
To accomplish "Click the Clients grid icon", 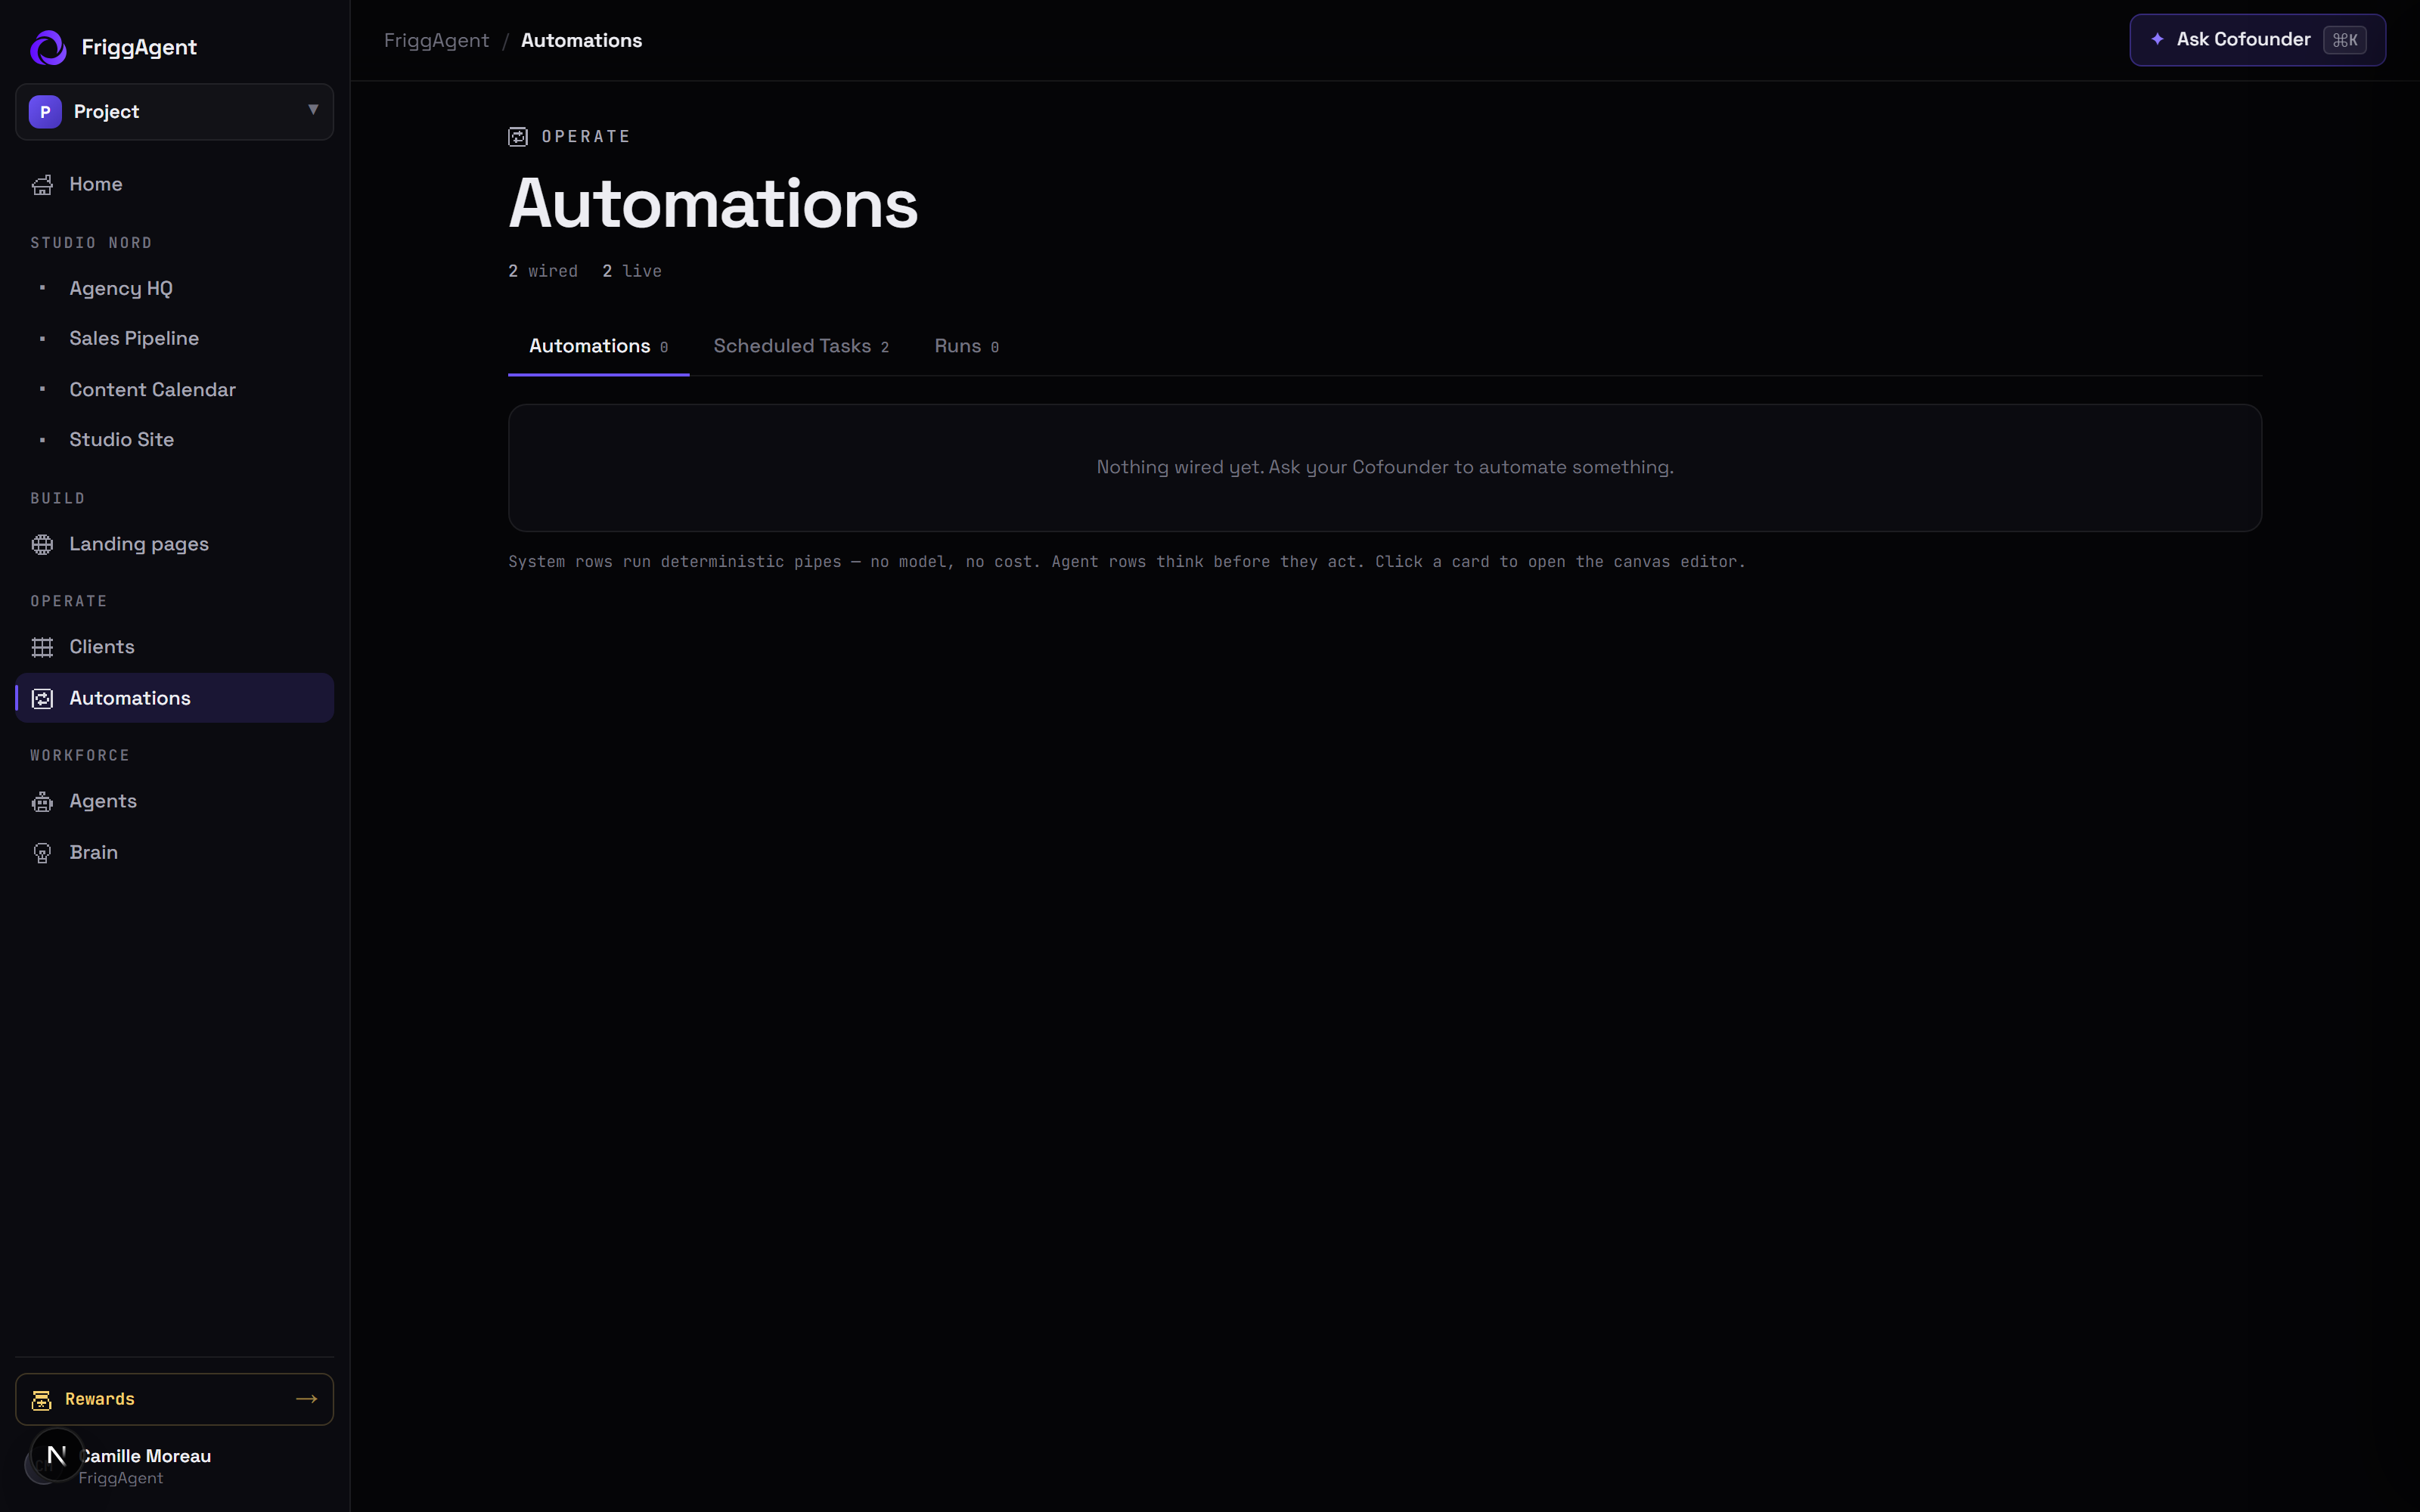I will point(42,648).
